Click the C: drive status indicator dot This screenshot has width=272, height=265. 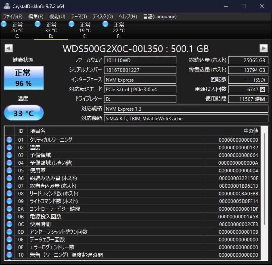click(x=4, y=24)
